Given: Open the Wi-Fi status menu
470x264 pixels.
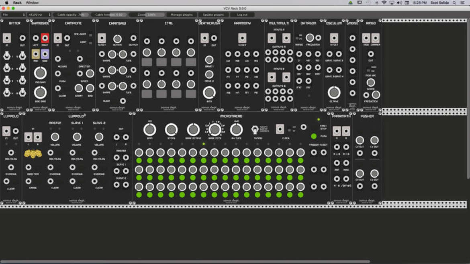Looking at the screenshot, I should click(384, 3).
